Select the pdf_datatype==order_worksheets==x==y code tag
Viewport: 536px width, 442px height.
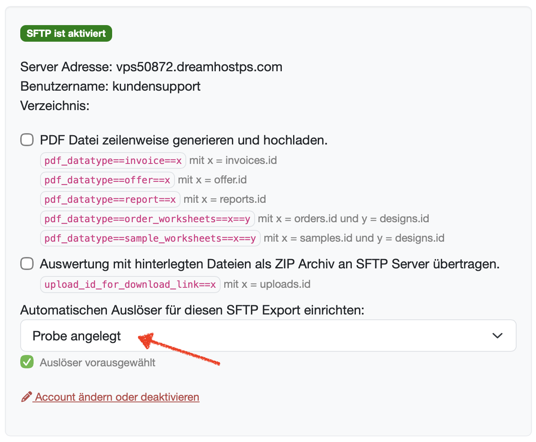[x=147, y=219]
